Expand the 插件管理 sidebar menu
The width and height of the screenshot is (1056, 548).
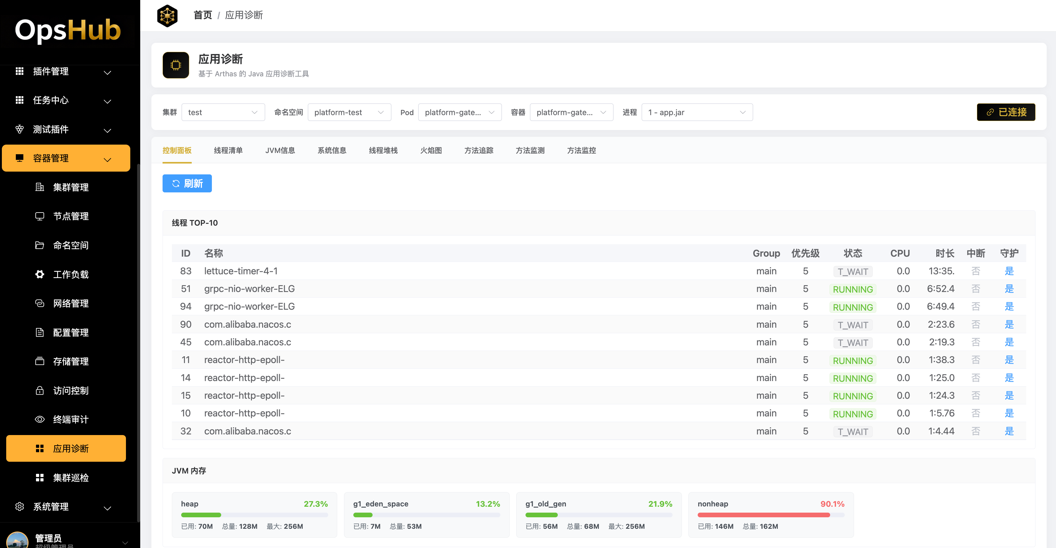point(65,72)
